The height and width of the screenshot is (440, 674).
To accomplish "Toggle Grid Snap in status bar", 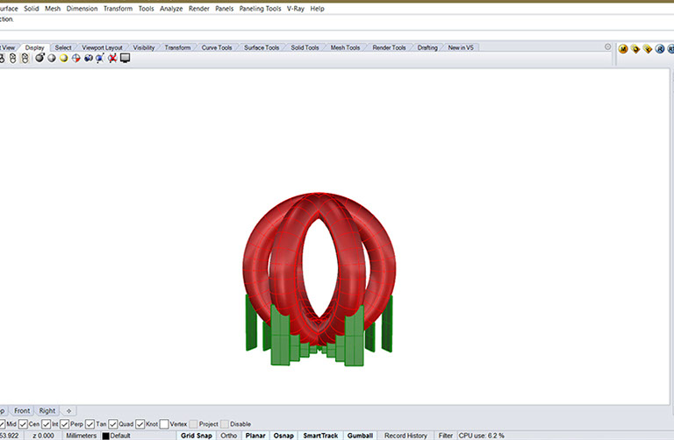I will [x=197, y=436].
